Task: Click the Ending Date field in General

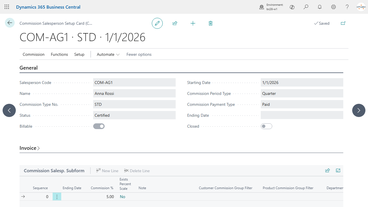Action: point(302,115)
